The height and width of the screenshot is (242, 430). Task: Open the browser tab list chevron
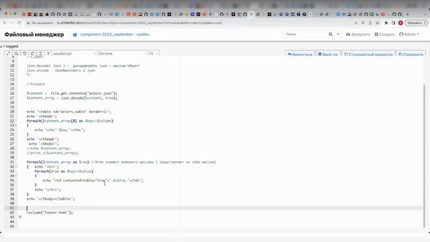point(425,14)
